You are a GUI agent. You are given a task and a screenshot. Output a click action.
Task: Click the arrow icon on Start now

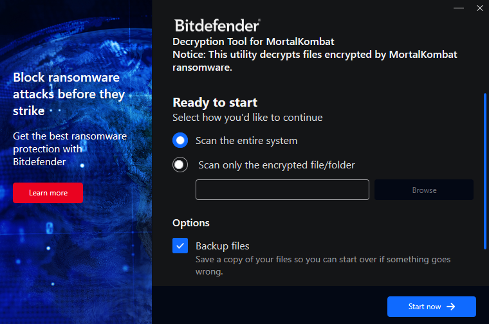click(451, 307)
